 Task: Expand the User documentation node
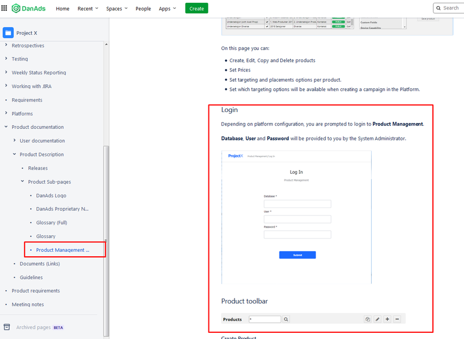coord(14,140)
